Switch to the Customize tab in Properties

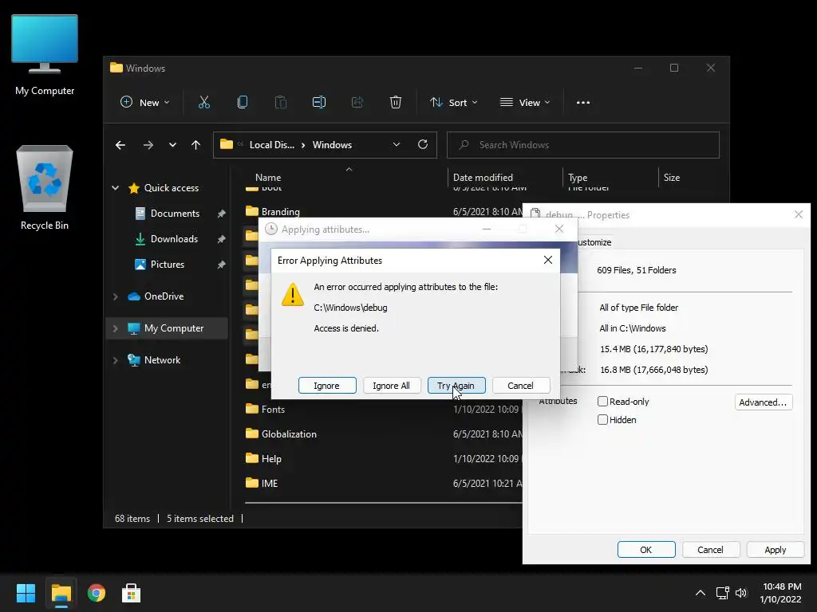click(x=594, y=242)
